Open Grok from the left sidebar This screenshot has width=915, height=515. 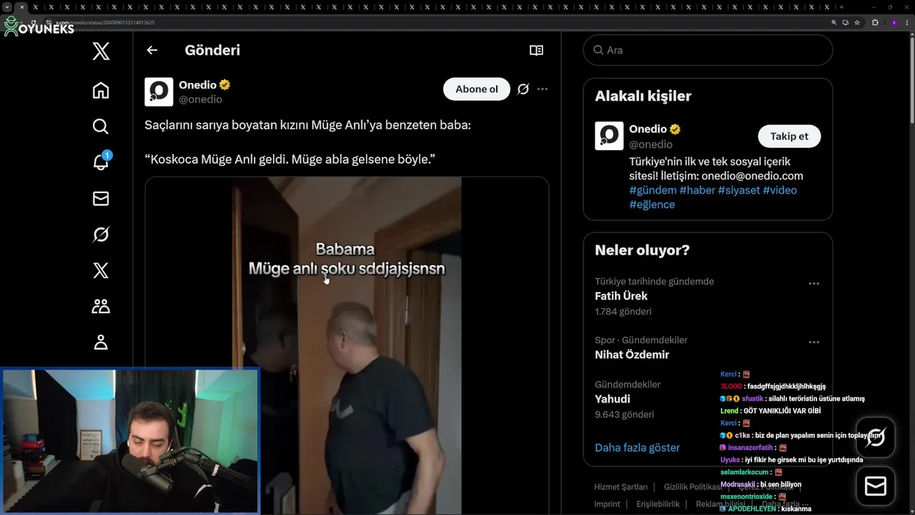point(101,235)
